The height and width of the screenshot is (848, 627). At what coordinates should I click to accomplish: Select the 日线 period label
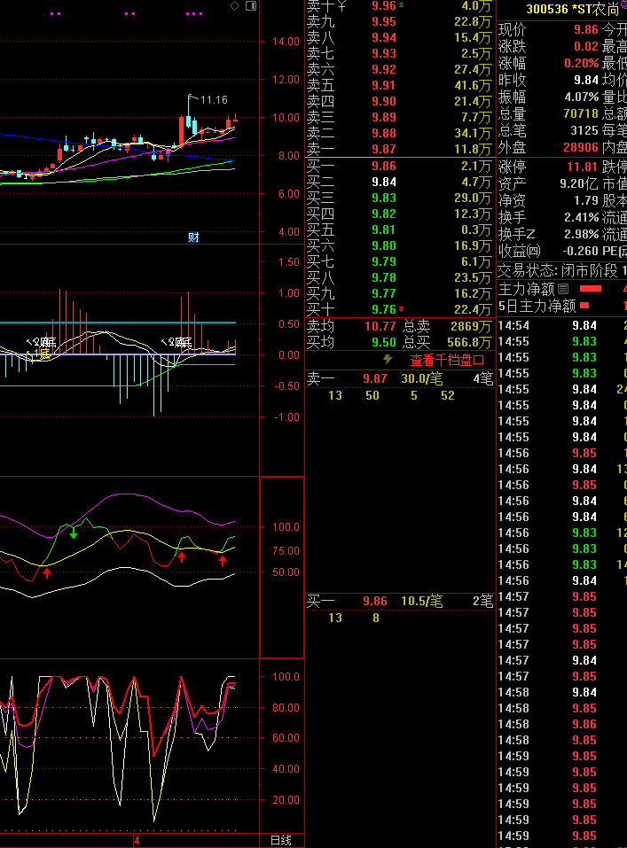click(280, 840)
